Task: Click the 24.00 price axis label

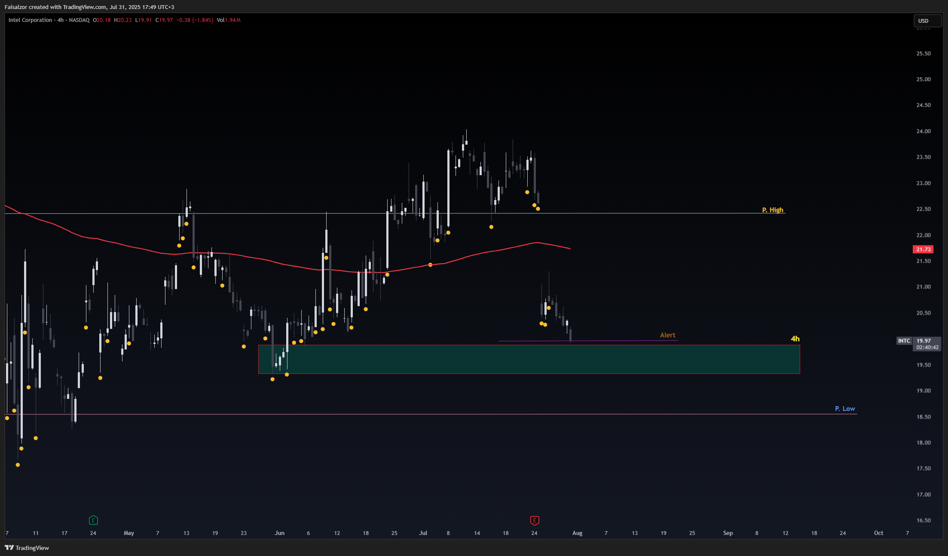Action: pyautogui.click(x=924, y=131)
